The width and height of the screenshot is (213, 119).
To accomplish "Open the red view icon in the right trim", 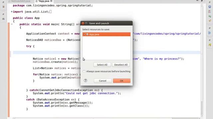I will (210, 12).
